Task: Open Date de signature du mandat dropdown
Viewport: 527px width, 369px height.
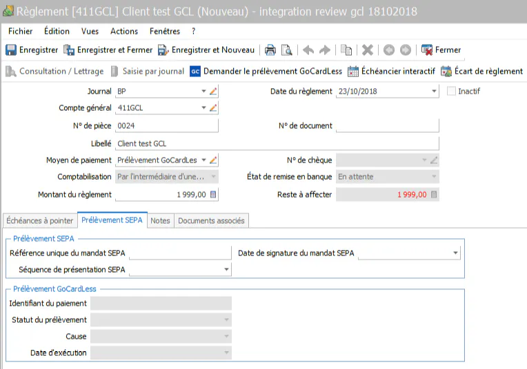Action: (x=455, y=253)
